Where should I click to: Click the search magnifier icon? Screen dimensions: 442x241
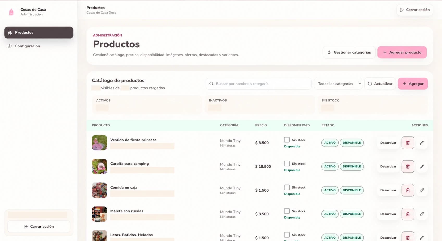click(211, 84)
